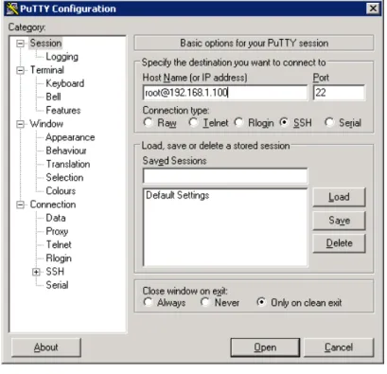Open the Telnet category in tree

pos(59,245)
